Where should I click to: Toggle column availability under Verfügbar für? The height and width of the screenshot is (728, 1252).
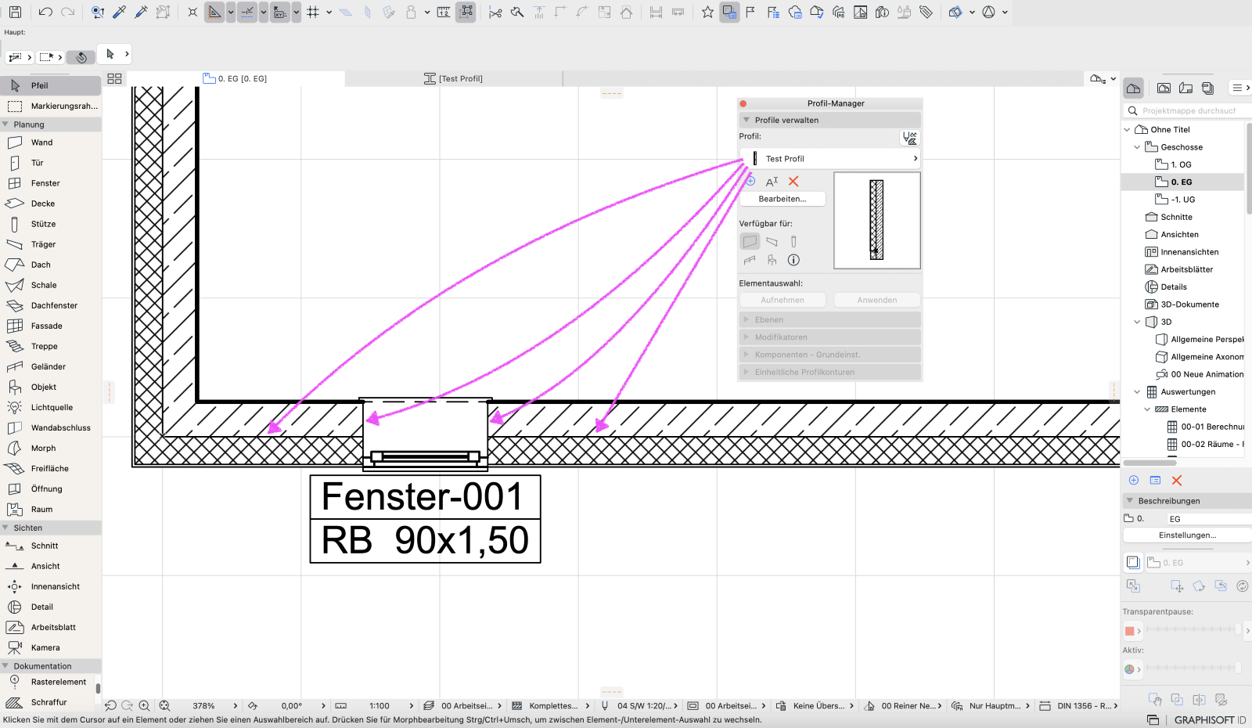click(793, 241)
